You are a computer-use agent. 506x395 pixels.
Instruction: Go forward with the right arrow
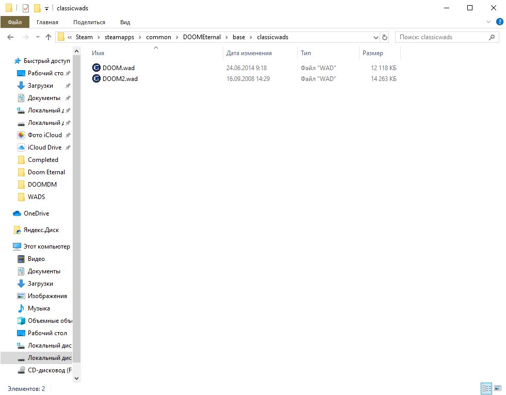click(25, 37)
